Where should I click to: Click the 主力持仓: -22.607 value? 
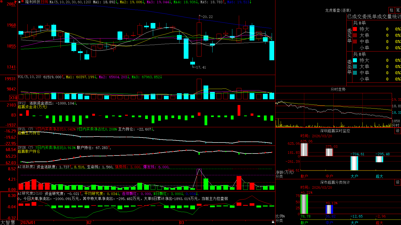coord(135,129)
